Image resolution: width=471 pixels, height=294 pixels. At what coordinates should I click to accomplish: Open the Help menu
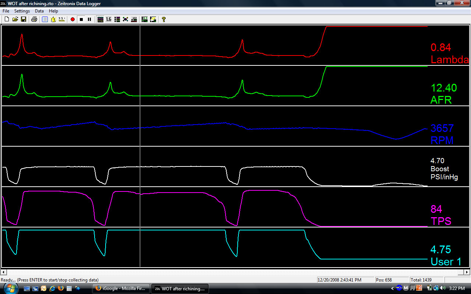pos(53,11)
